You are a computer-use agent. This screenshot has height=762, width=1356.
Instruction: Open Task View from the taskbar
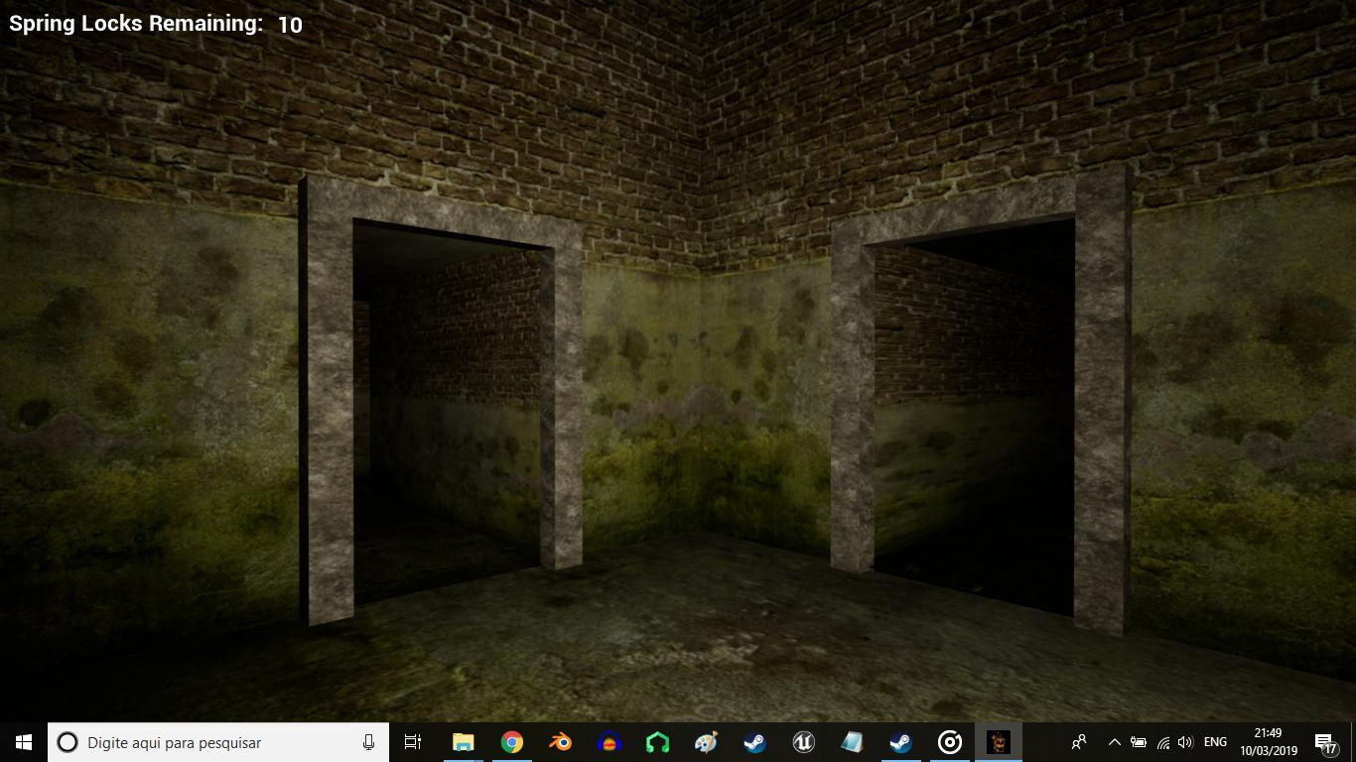click(x=413, y=742)
